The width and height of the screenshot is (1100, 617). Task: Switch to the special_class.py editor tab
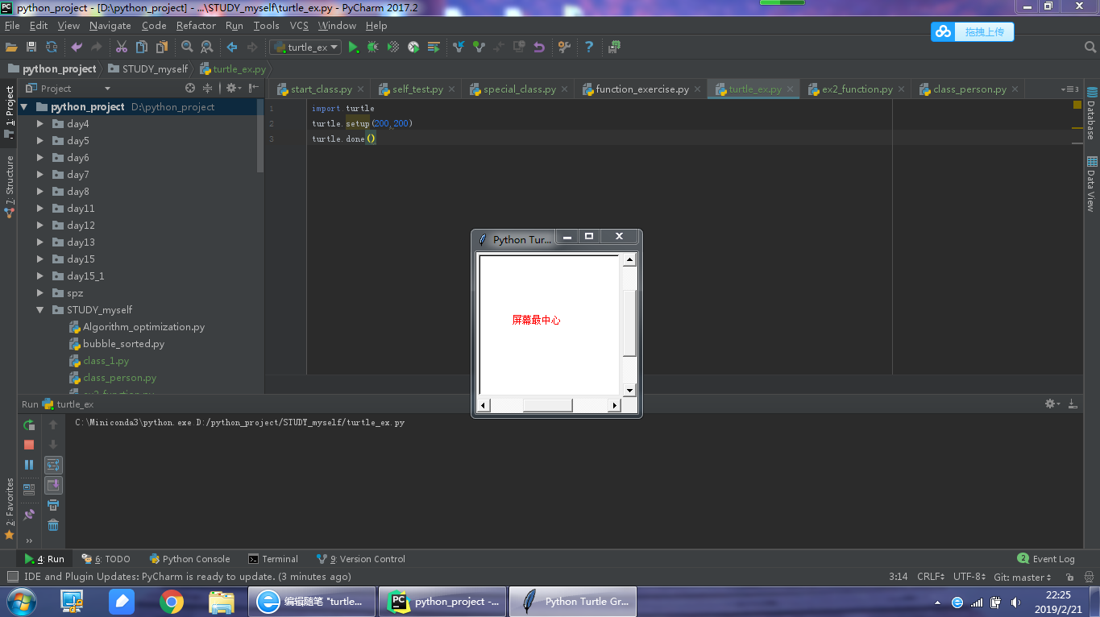pyautogui.click(x=519, y=89)
